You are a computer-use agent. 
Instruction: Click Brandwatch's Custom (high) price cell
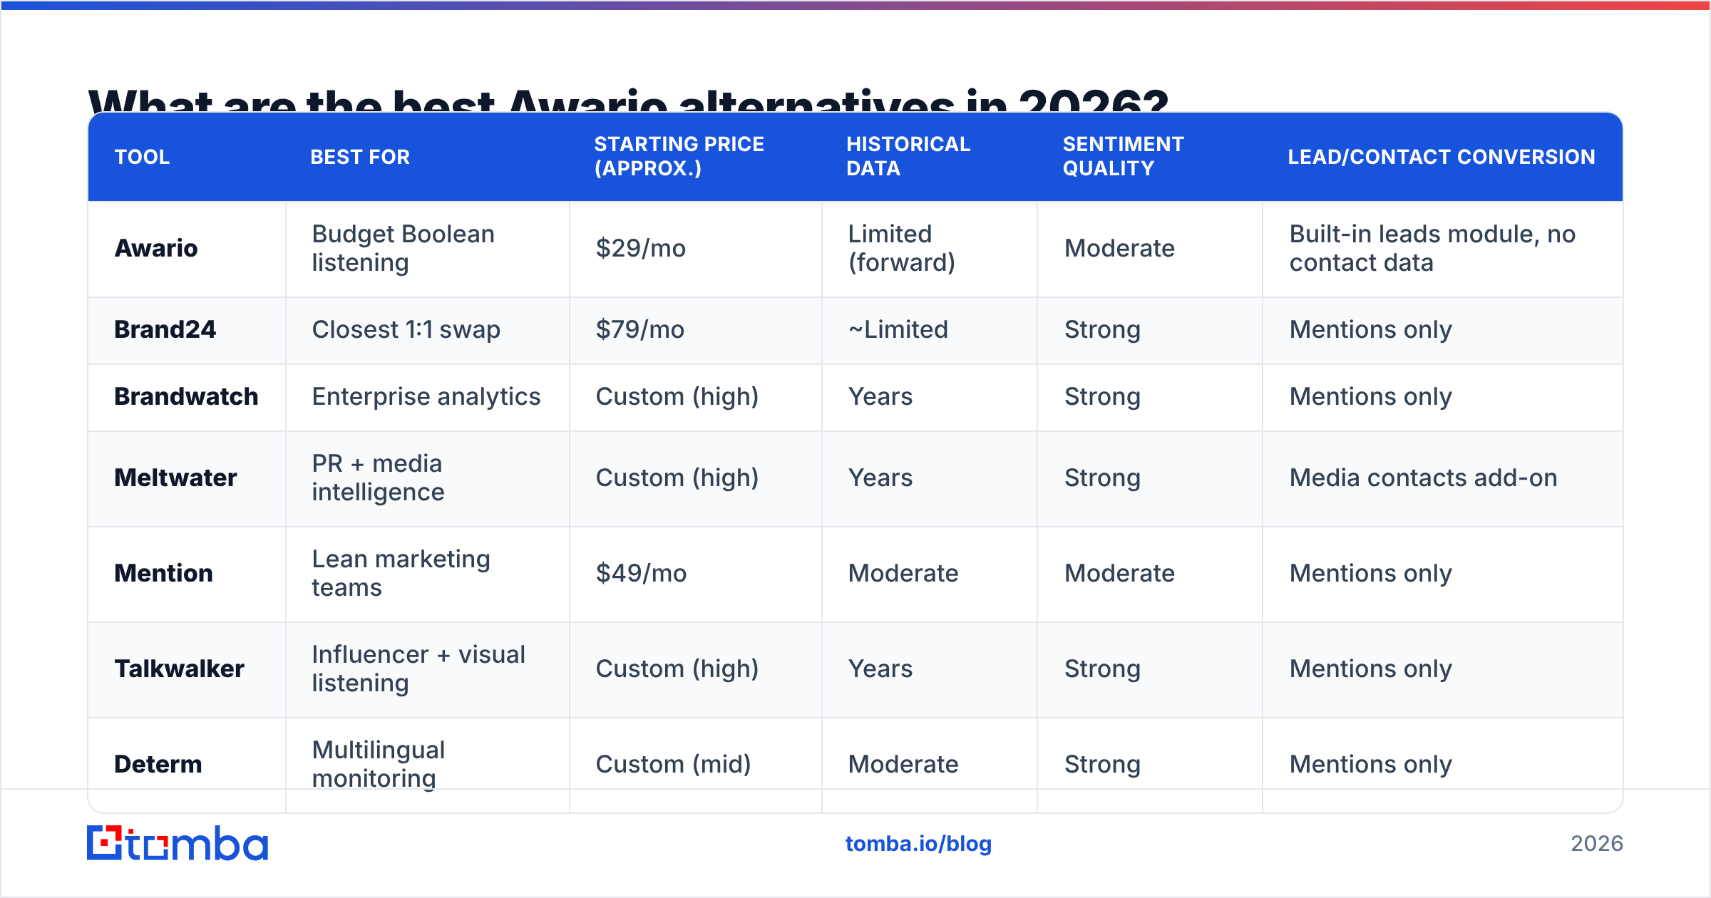coord(696,397)
